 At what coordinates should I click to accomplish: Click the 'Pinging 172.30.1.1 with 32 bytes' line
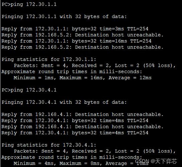64,17
